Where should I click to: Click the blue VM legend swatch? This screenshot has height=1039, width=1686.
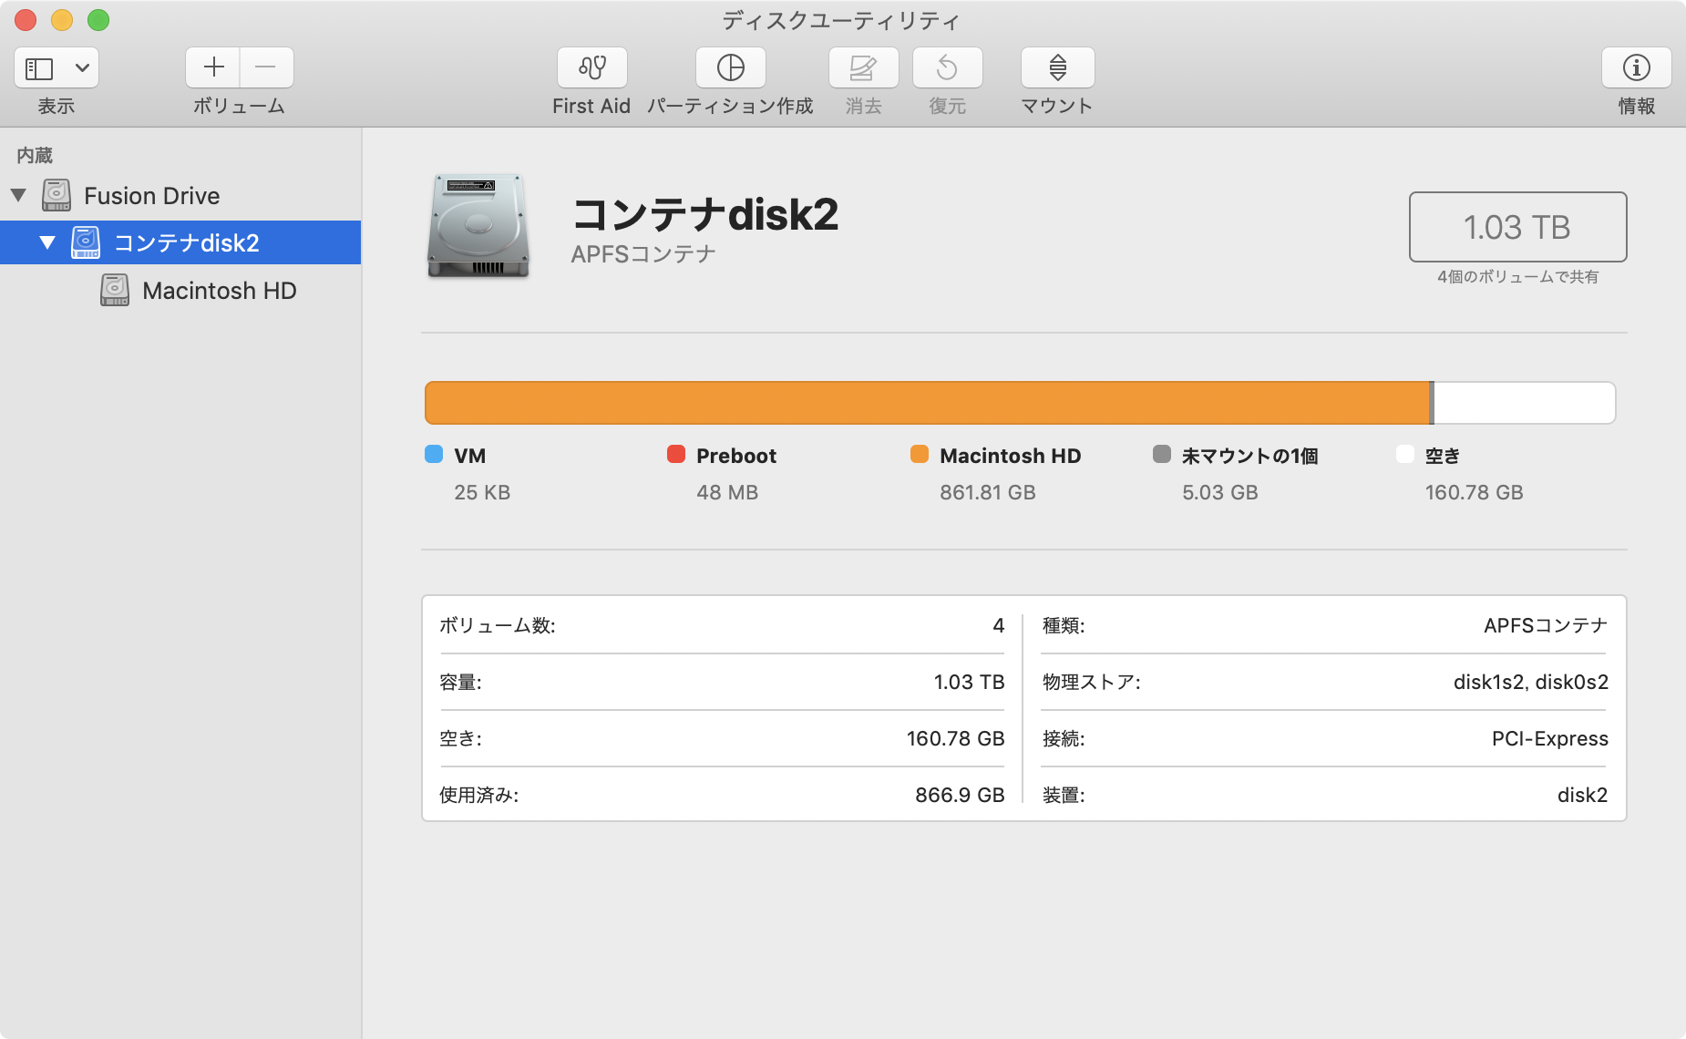pyautogui.click(x=434, y=455)
